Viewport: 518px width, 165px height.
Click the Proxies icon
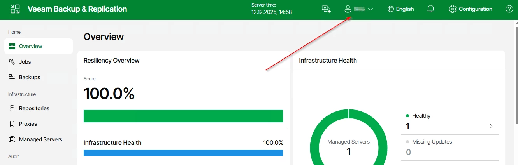click(x=12, y=124)
